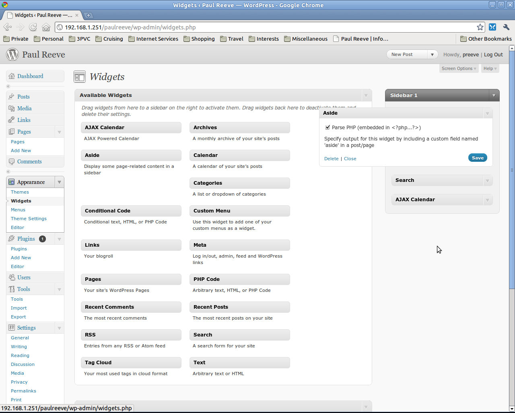
Task: Open the Writing settings item
Action: pos(19,347)
